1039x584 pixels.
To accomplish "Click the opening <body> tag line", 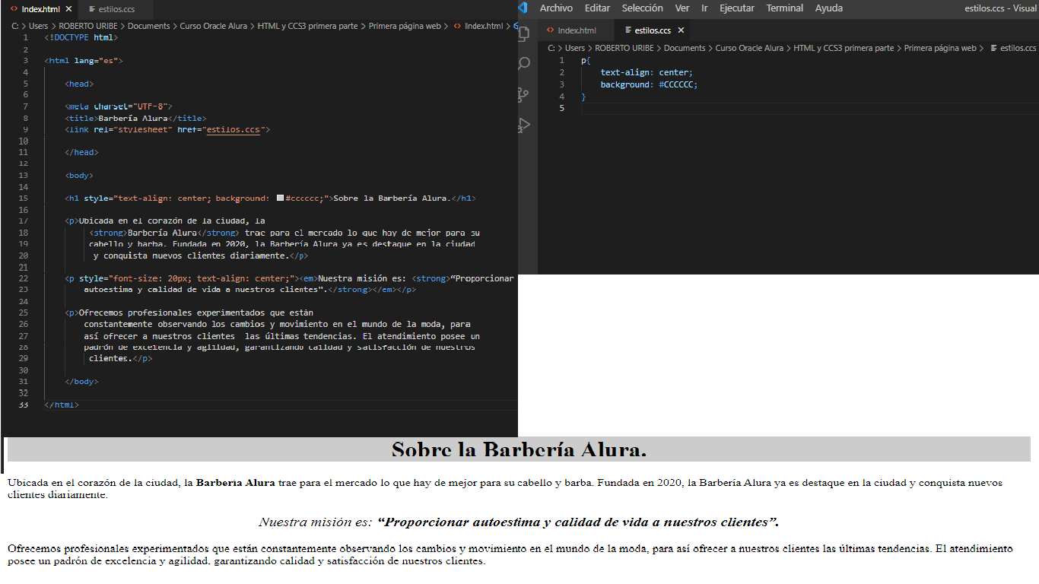I will tap(79, 176).
